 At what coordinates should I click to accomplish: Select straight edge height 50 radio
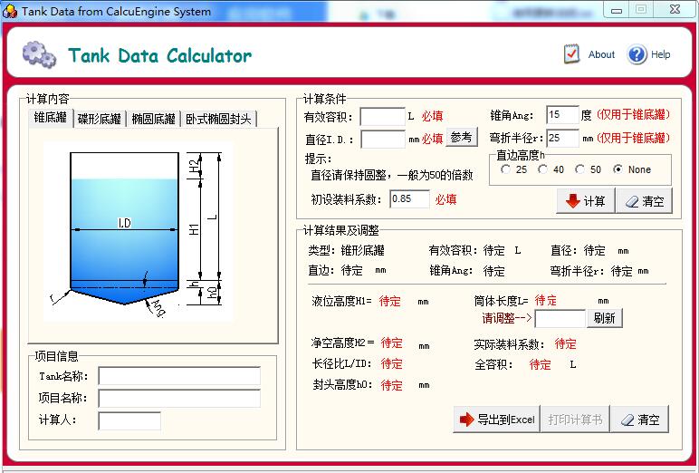point(579,169)
